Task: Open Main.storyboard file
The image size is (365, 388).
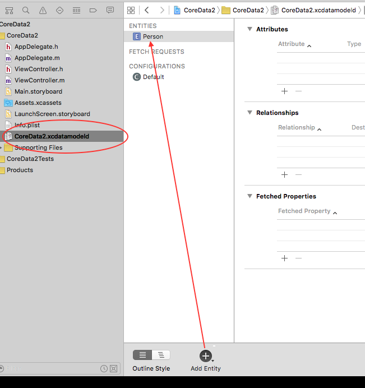Action: pyautogui.click(x=38, y=91)
